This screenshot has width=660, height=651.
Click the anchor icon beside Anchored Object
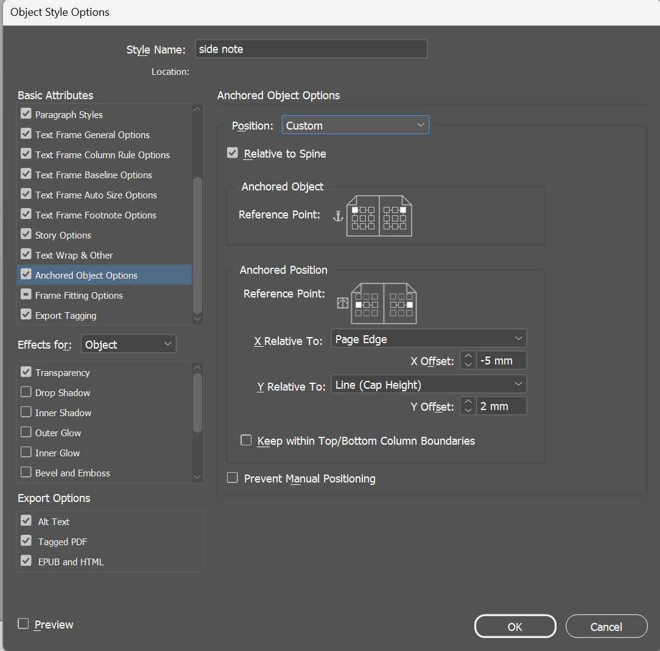(339, 215)
